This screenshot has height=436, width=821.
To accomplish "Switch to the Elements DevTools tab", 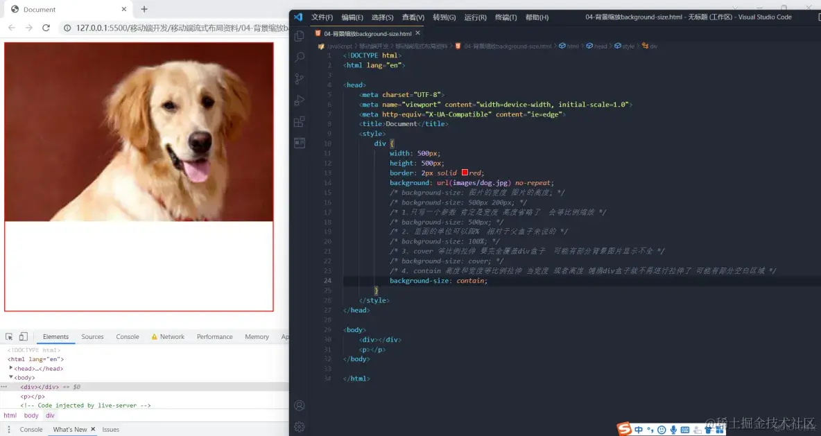I will pos(55,337).
